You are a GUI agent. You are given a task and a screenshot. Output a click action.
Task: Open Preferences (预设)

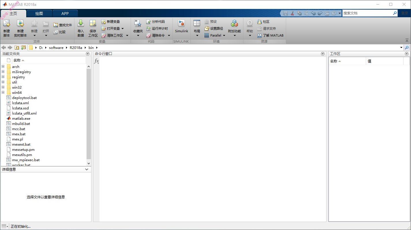[x=211, y=22]
